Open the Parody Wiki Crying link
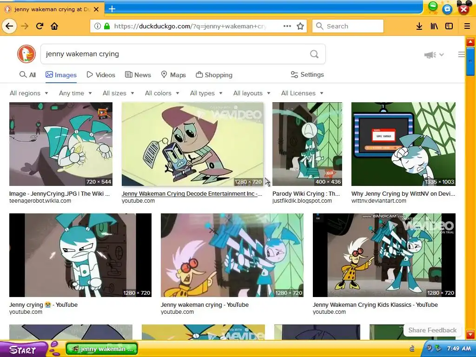Screen dimensions: 476x357 point(306,194)
